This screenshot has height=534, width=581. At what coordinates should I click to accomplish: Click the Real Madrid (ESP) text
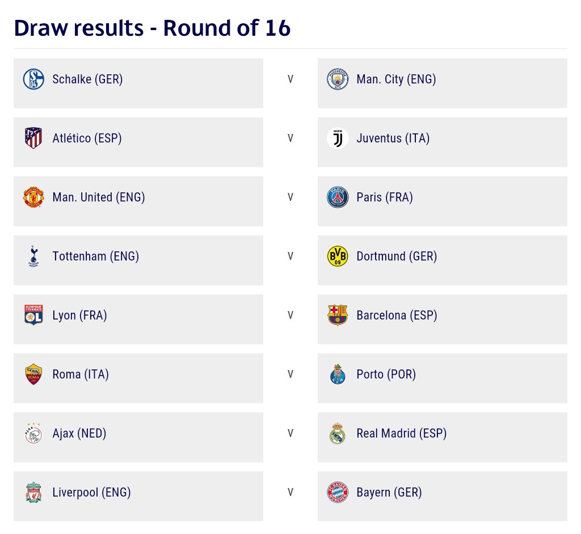(401, 434)
